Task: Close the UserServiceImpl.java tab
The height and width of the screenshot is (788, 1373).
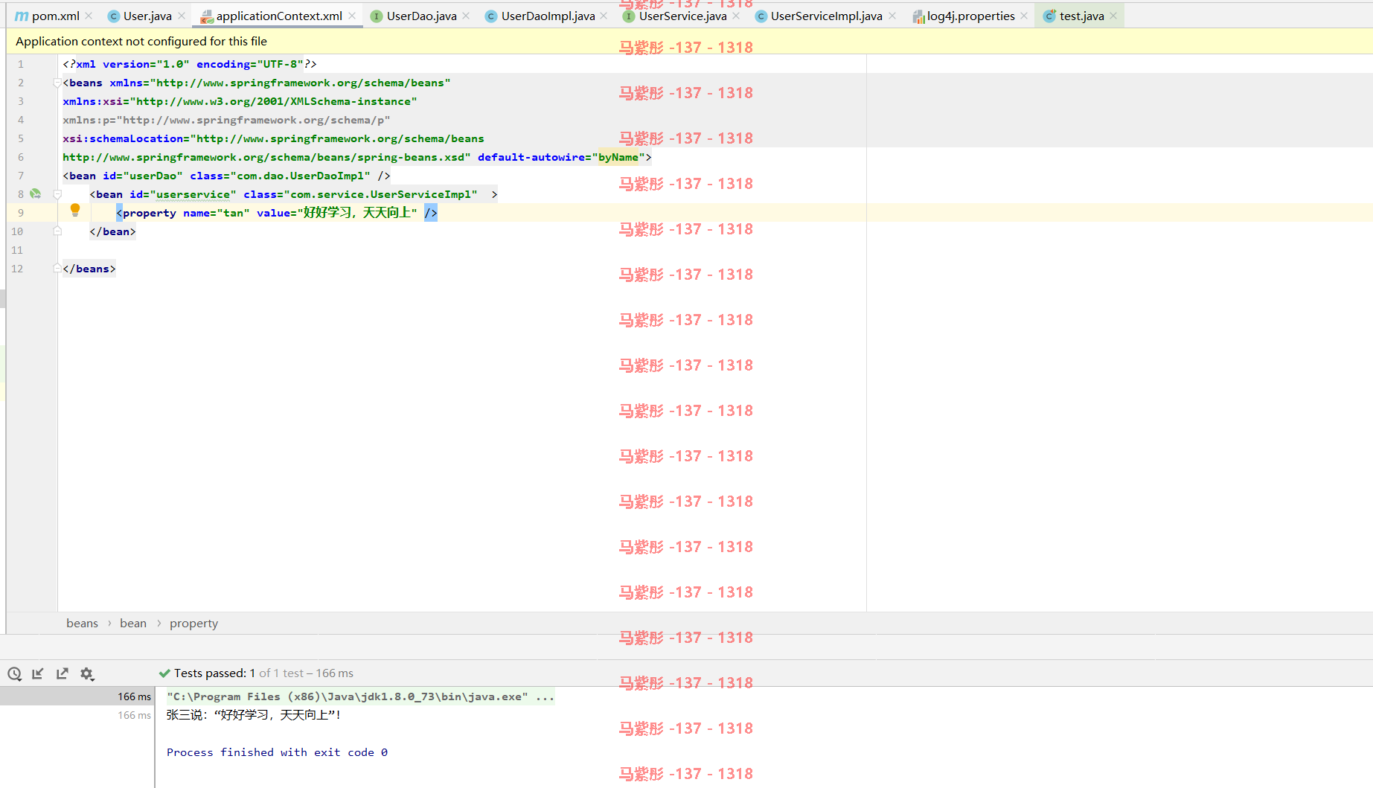Action: click(x=892, y=16)
